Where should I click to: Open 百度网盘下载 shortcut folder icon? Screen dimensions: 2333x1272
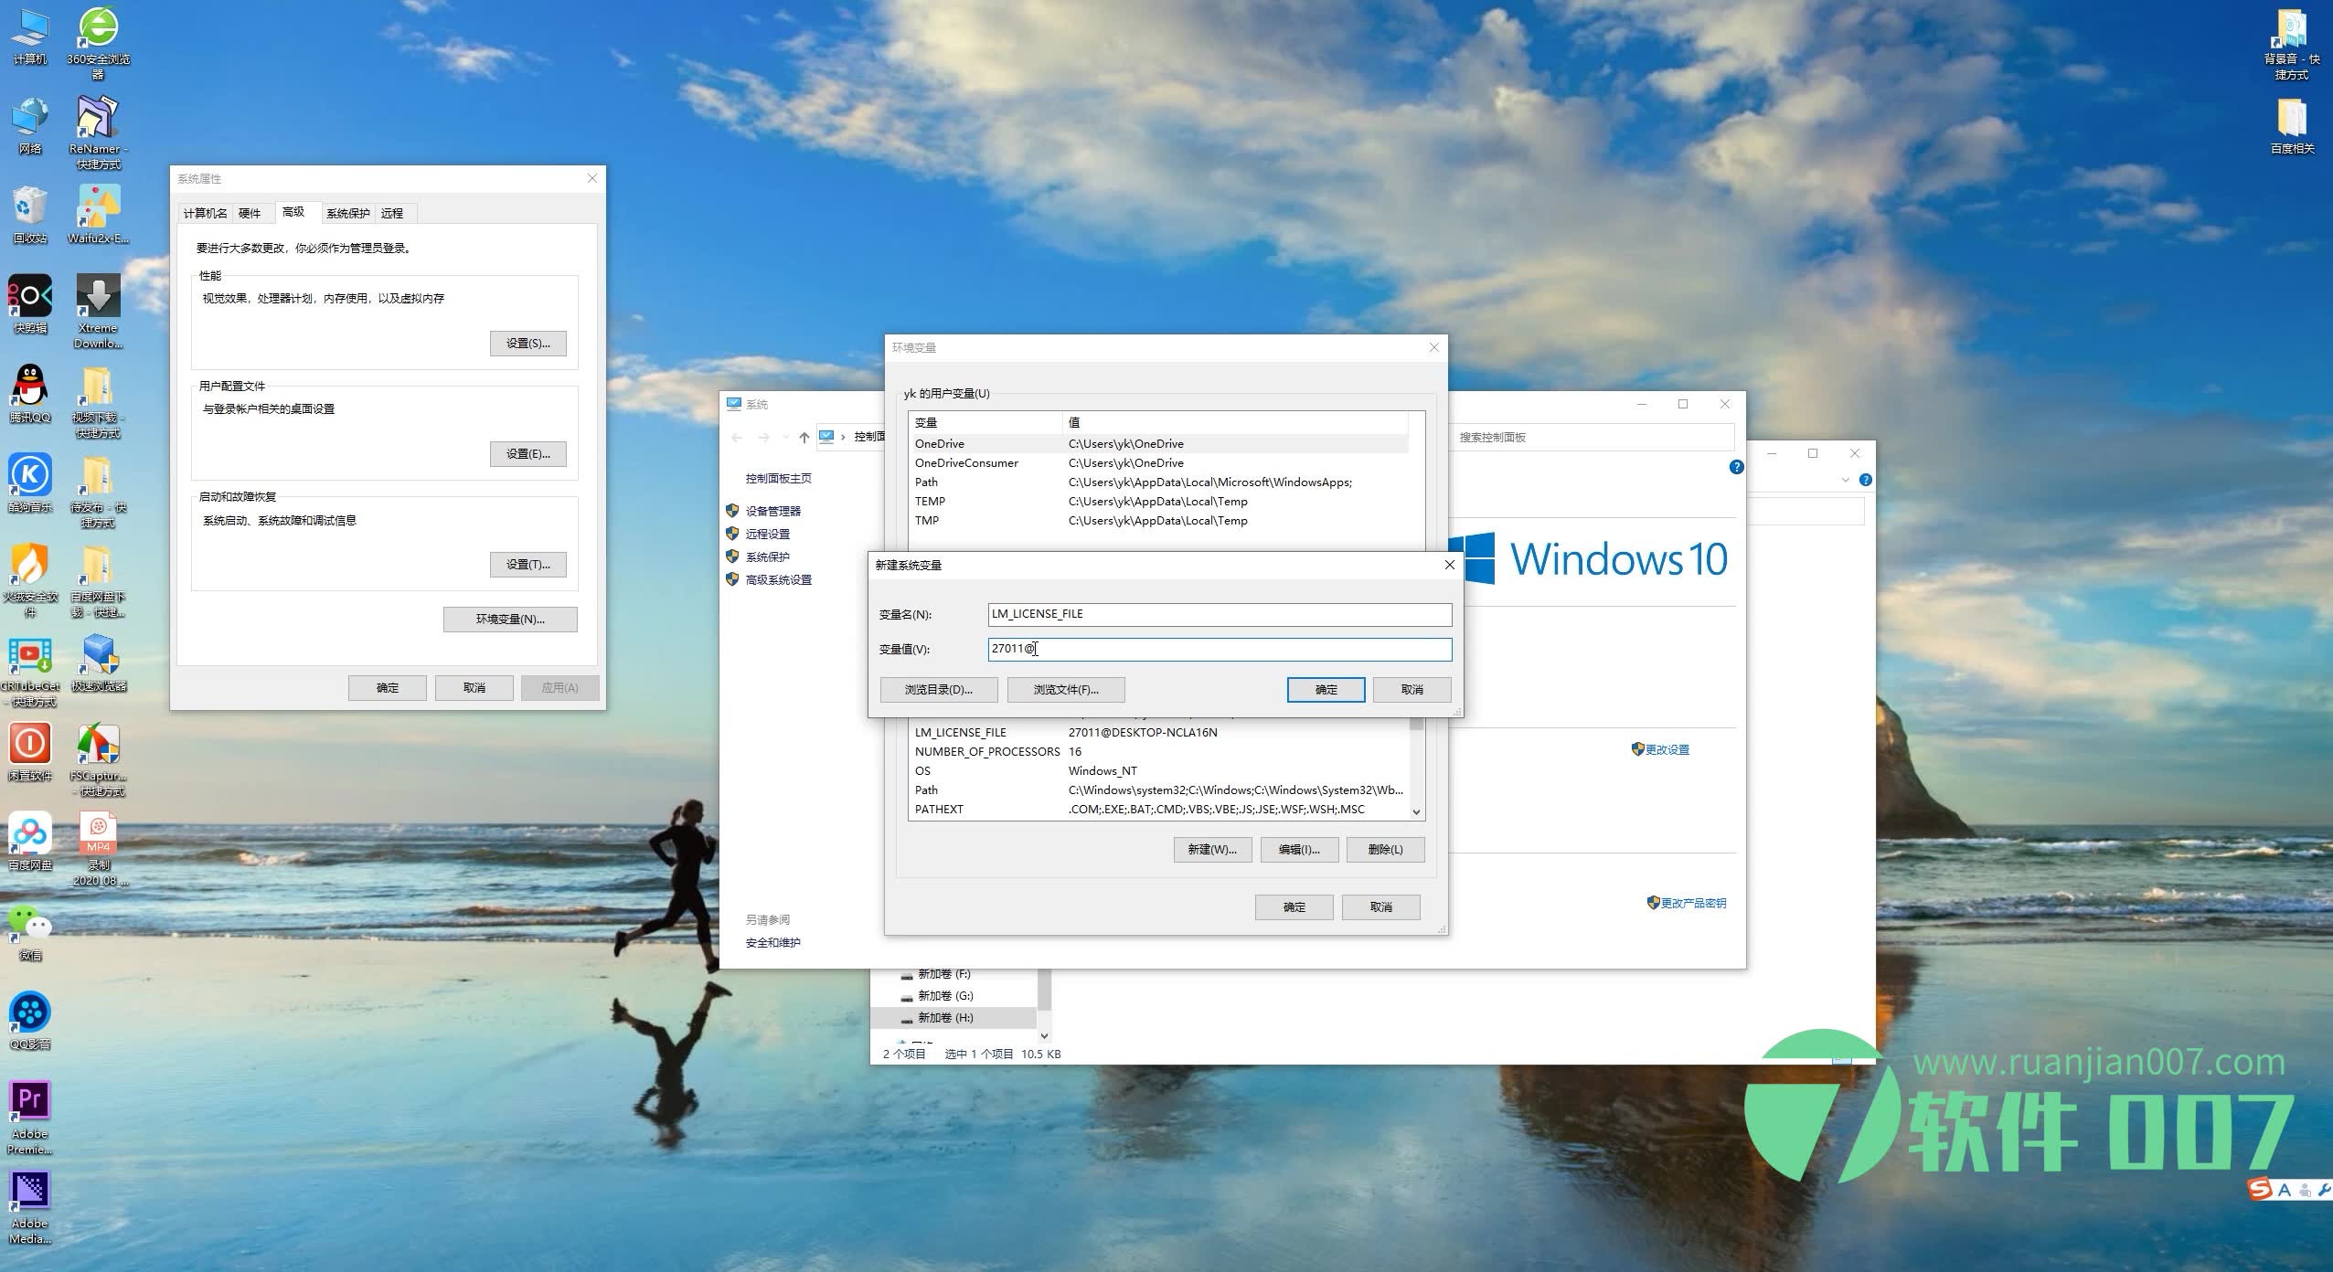(x=98, y=581)
